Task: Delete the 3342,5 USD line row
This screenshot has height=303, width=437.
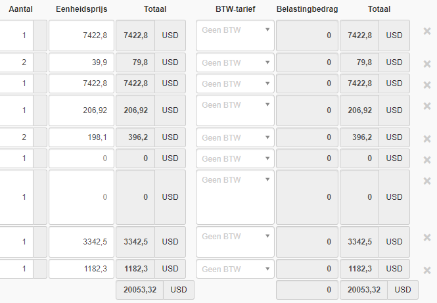Action: pos(426,237)
